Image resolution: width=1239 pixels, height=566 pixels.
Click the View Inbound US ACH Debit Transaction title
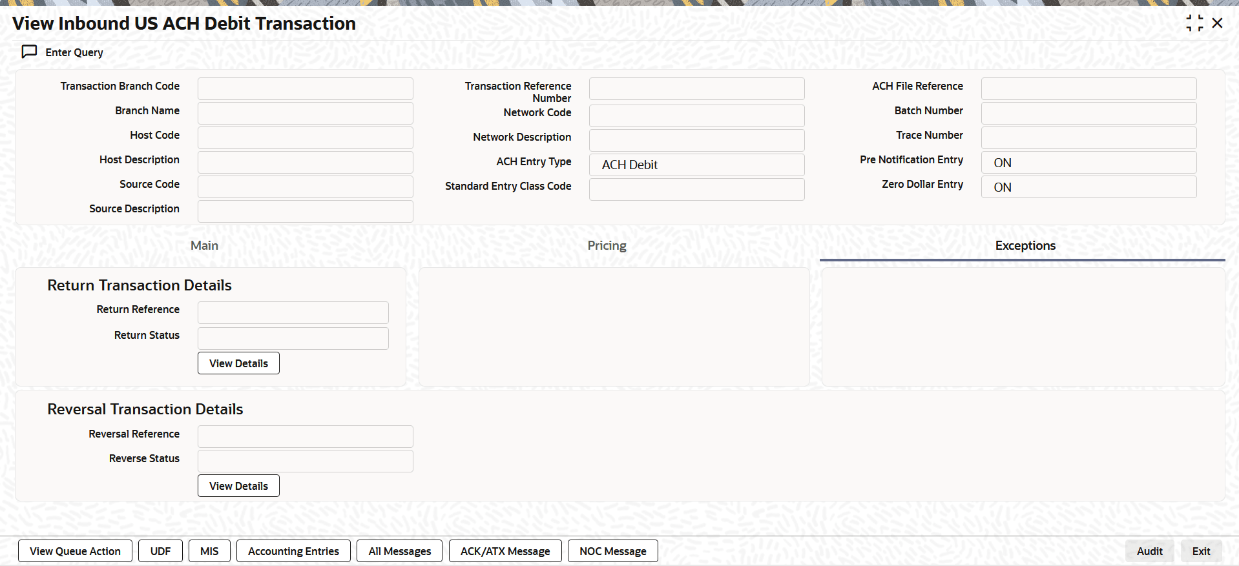[x=184, y=23]
